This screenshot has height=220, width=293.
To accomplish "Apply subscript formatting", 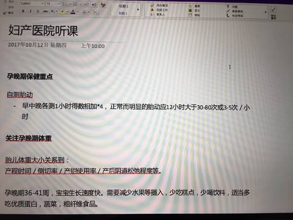I will [x=52, y=12].
